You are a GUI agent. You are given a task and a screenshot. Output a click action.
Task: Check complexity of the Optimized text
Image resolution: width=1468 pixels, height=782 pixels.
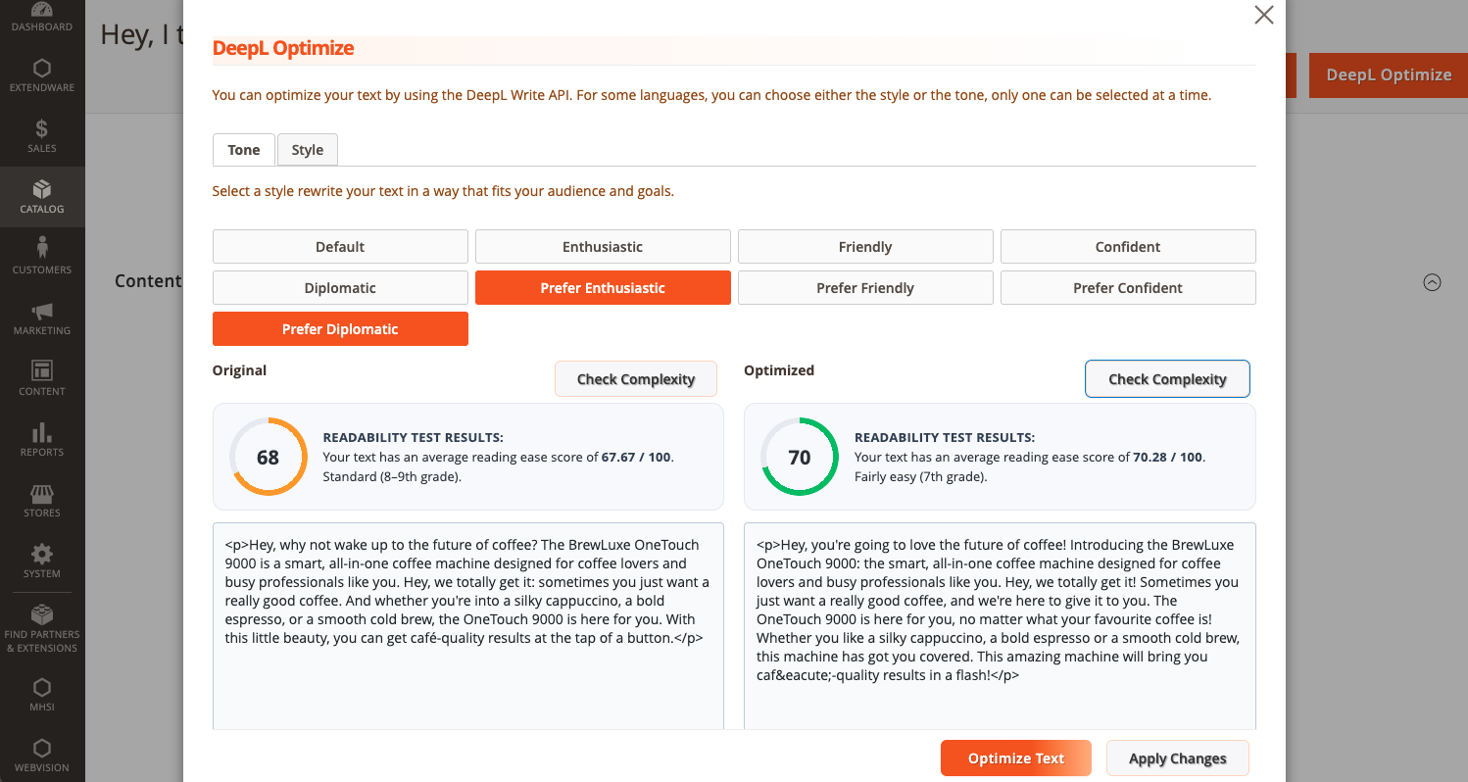click(1167, 379)
